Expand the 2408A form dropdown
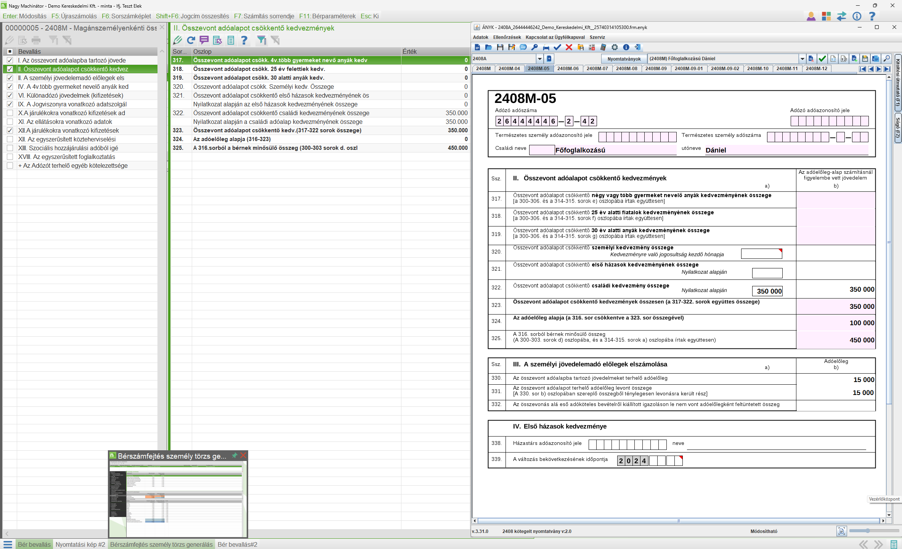The image size is (902, 549). point(539,59)
